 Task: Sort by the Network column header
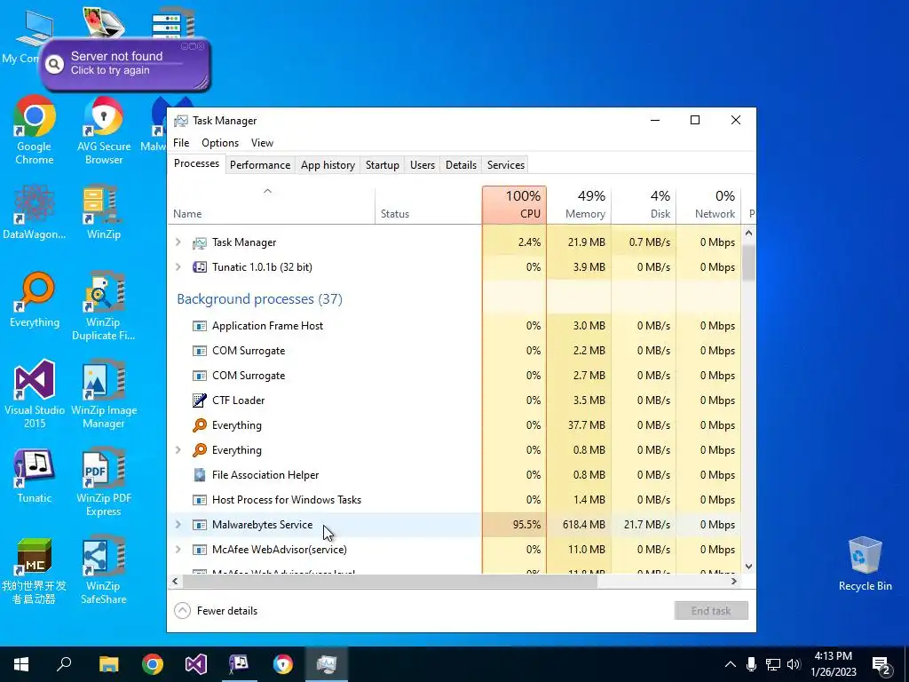tap(709, 205)
